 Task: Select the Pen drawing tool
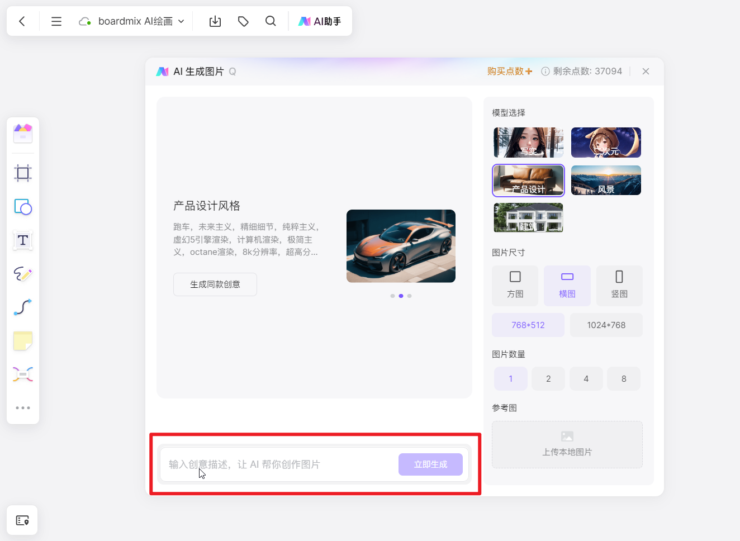coord(23,274)
